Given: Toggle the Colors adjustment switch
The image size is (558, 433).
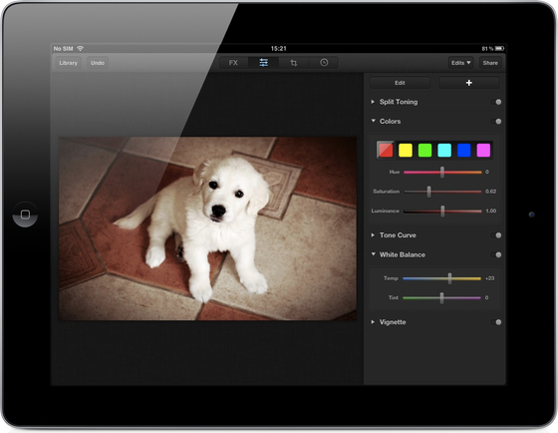Looking at the screenshot, I should click(x=496, y=122).
